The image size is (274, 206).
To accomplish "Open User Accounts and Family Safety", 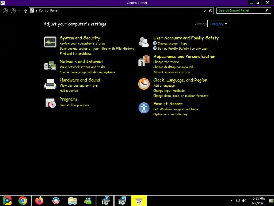I will coord(186,38).
